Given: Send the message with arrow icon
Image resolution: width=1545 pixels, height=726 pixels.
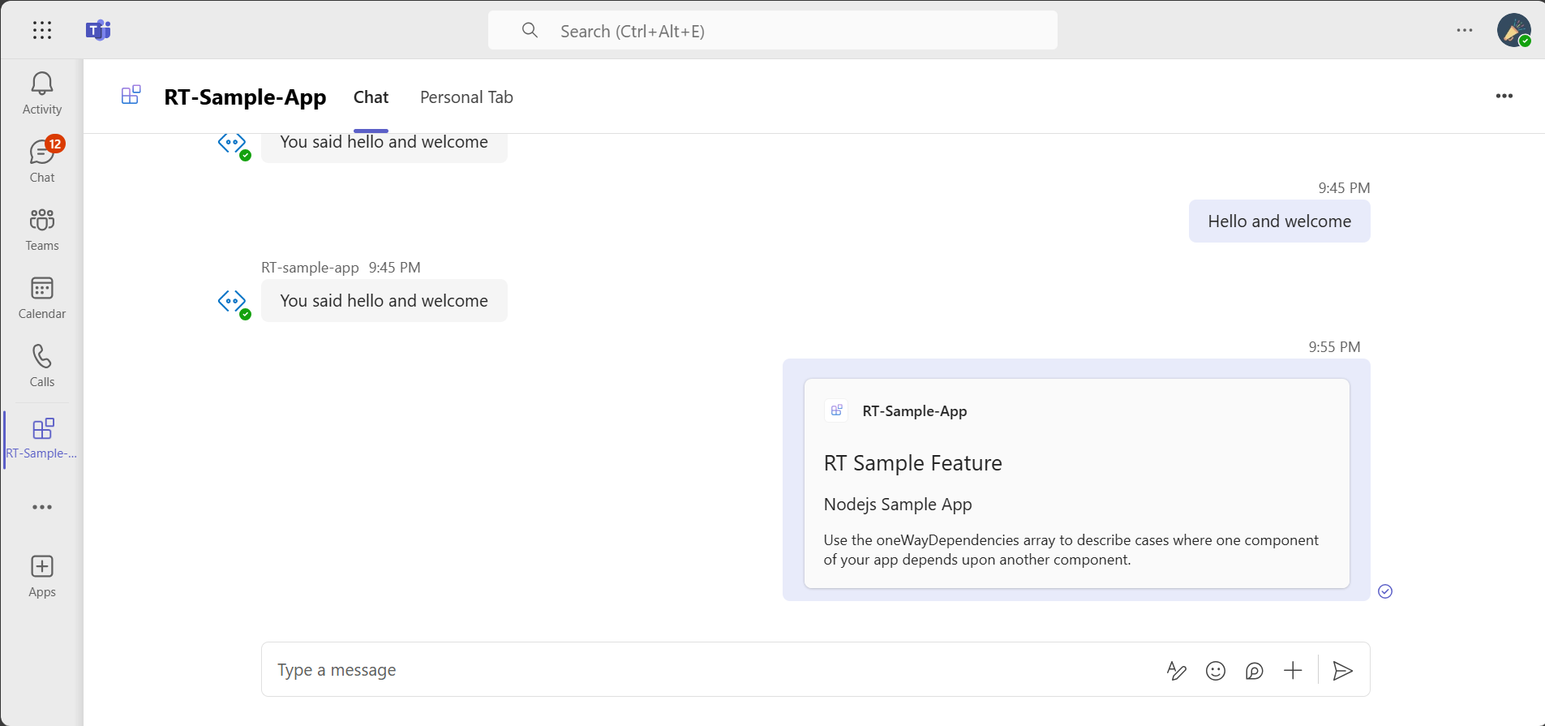Looking at the screenshot, I should click(1342, 671).
